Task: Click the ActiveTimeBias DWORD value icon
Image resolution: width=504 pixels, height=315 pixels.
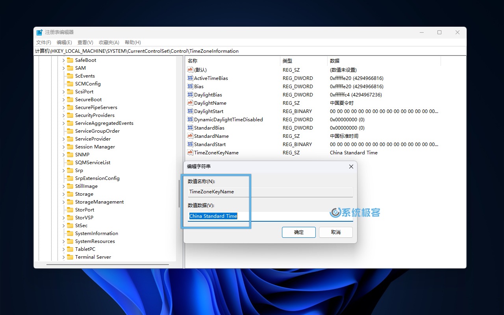Action: pyautogui.click(x=190, y=78)
